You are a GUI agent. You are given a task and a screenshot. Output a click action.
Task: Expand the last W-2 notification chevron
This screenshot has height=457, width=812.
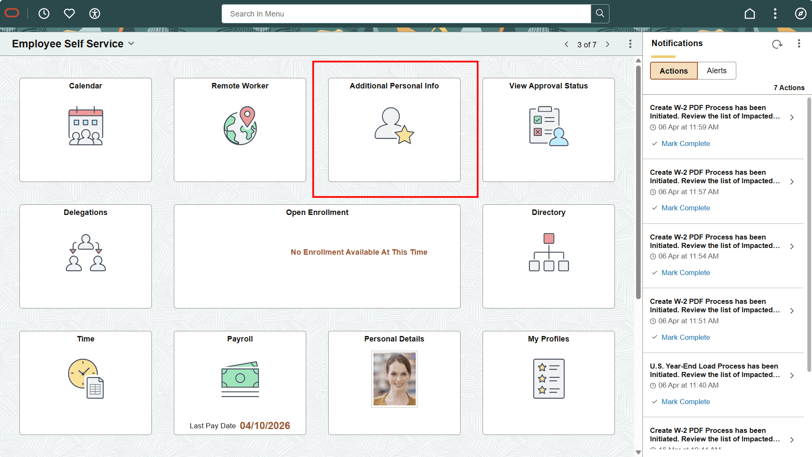click(792, 440)
